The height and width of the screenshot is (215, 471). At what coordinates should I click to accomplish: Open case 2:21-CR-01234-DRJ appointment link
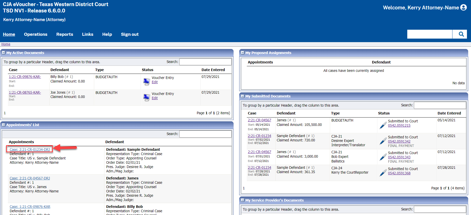[30, 150]
